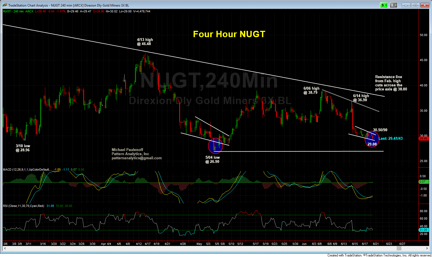Open the gray I interval-link dropdown
Screen dimensions: 432x257
tap(393, 5)
